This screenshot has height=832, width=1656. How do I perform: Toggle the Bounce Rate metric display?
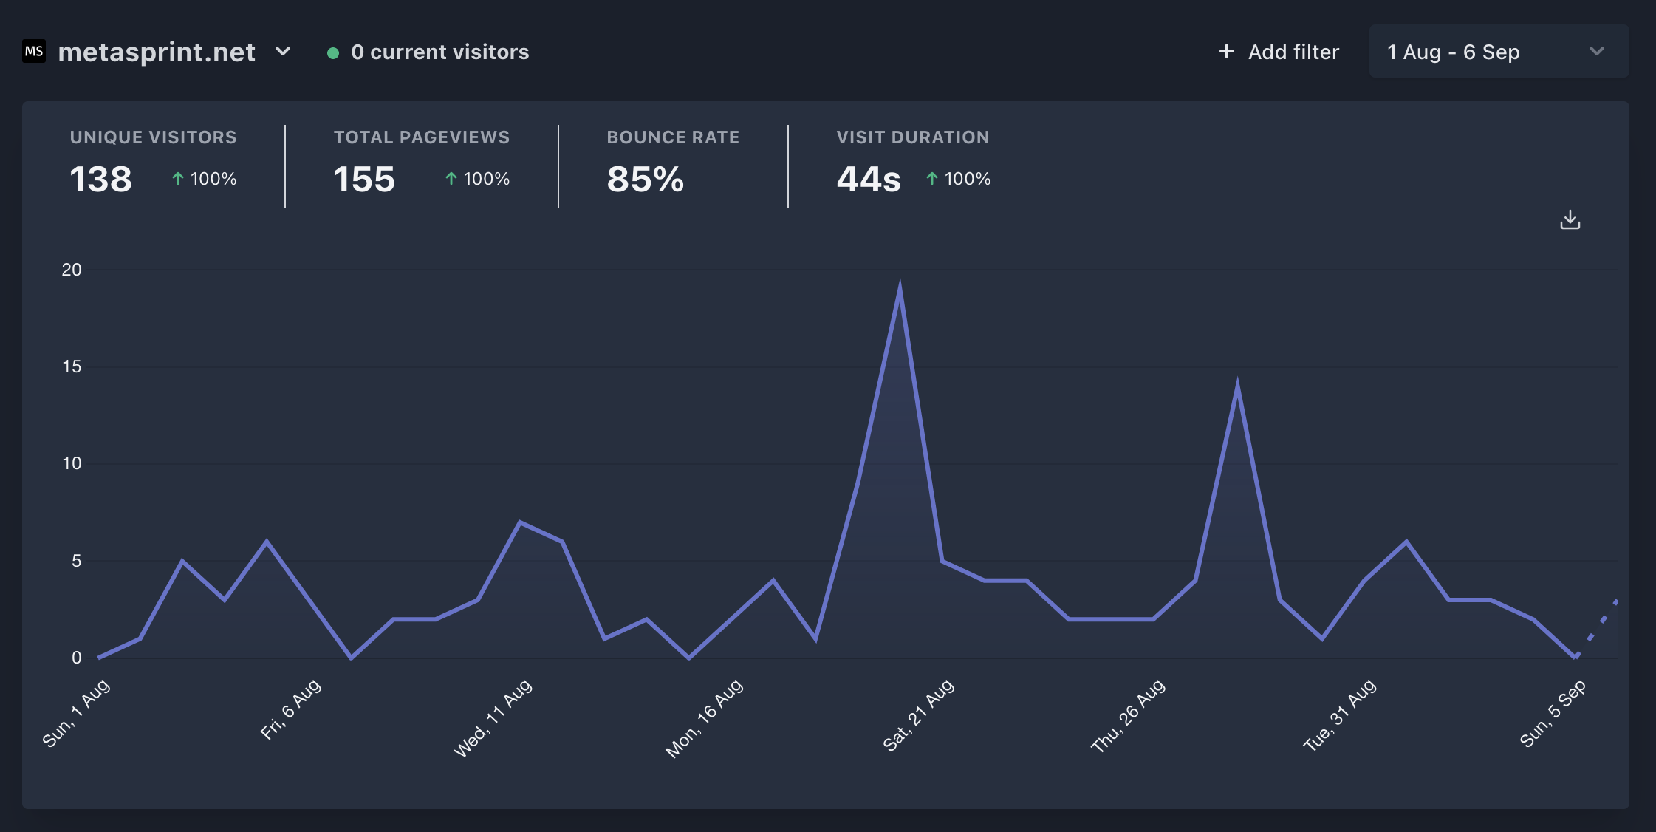point(673,159)
